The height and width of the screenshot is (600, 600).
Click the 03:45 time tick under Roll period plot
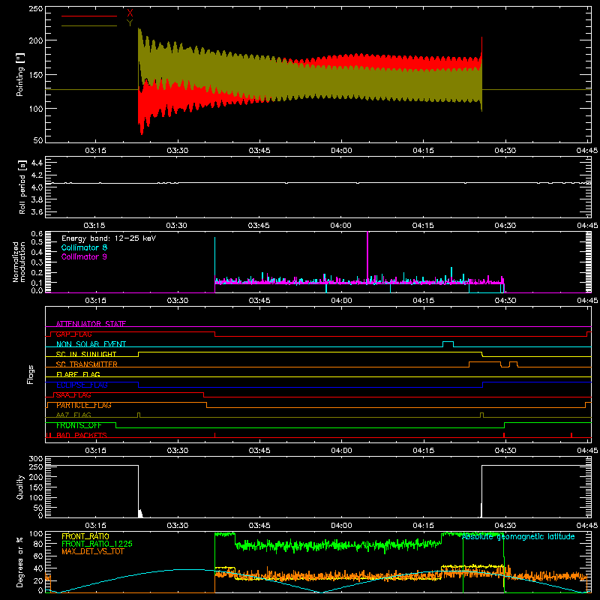pos(259,226)
